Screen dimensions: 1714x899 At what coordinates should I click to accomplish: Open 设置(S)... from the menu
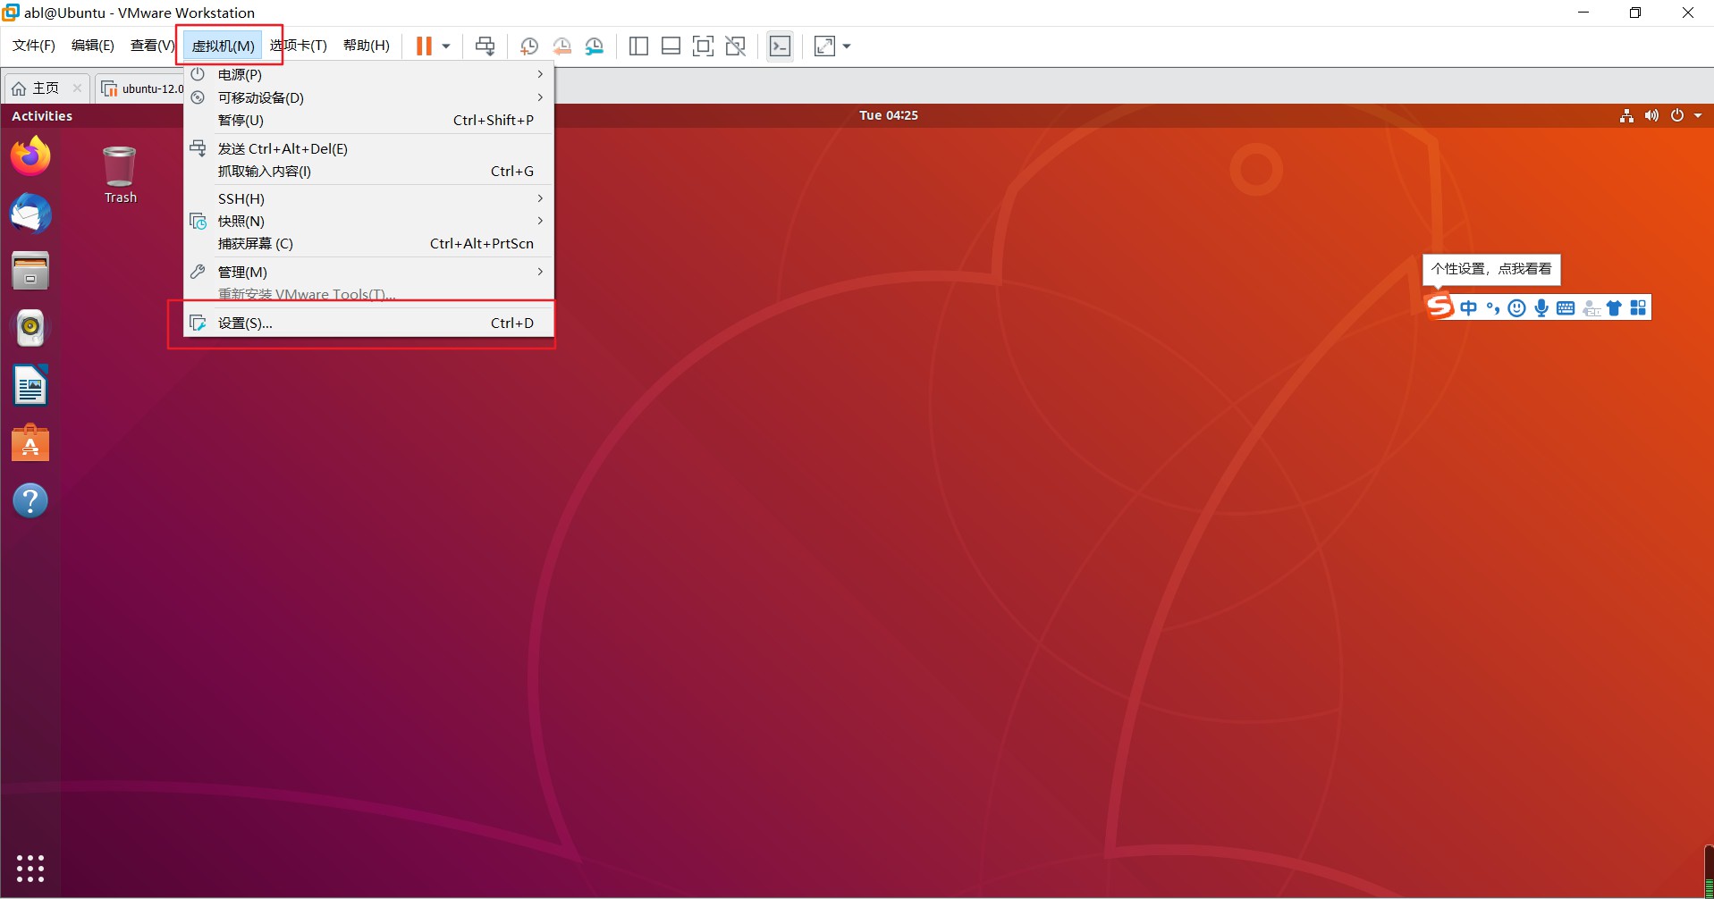pyautogui.click(x=369, y=323)
